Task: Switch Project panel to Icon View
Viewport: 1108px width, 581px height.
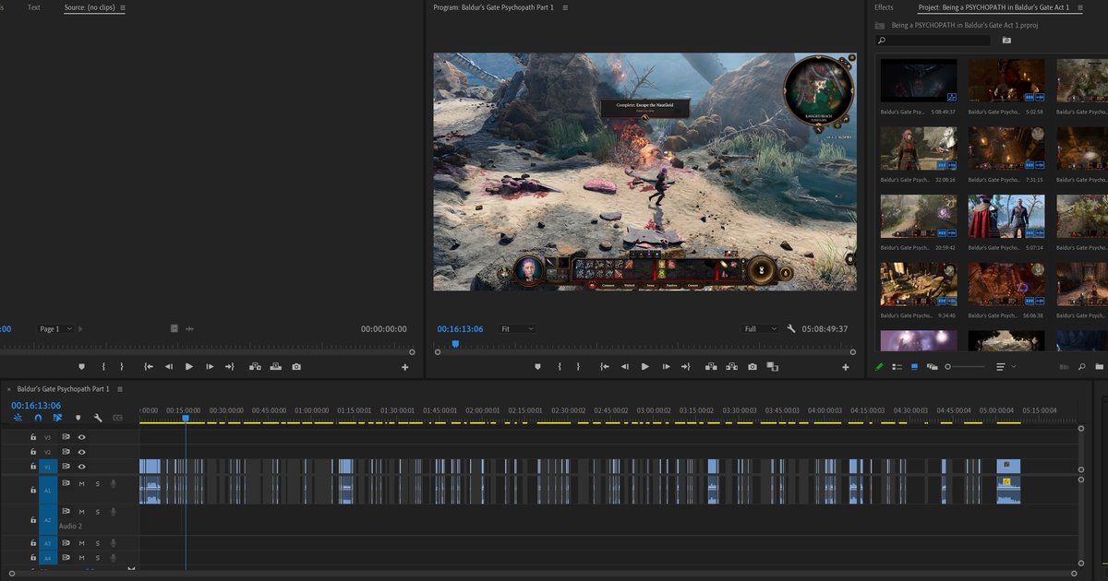Action: 915,367
